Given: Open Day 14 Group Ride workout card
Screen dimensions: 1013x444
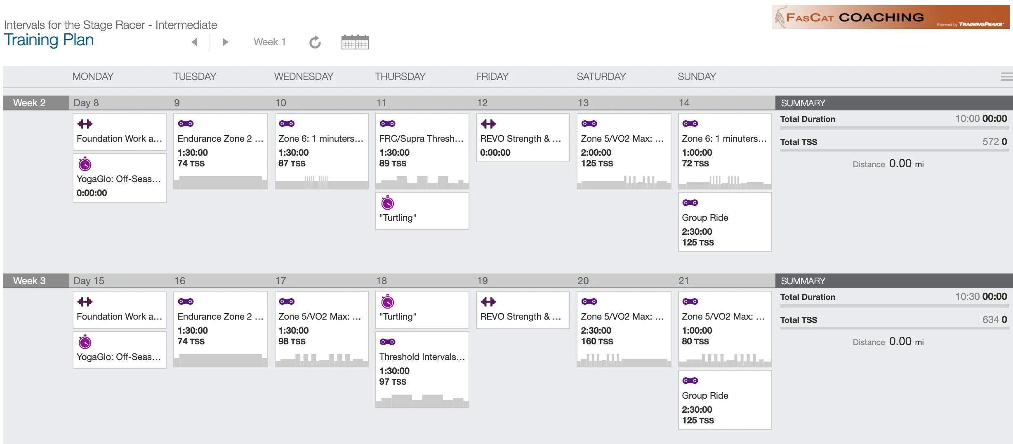Looking at the screenshot, I should (725, 222).
